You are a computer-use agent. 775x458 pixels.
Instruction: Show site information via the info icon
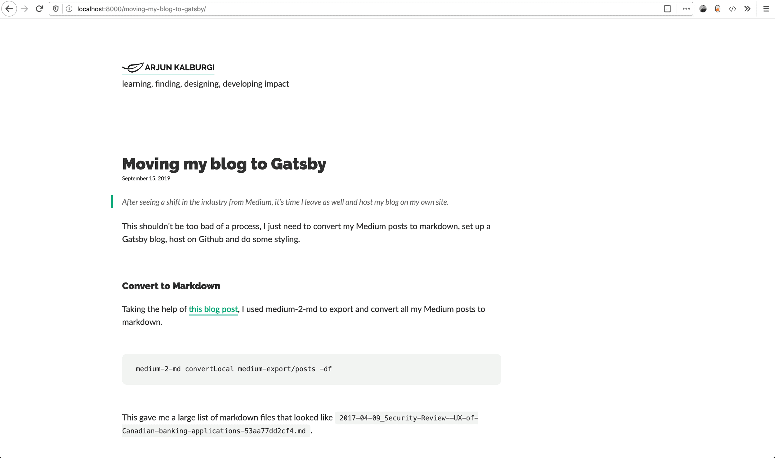tap(69, 9)
